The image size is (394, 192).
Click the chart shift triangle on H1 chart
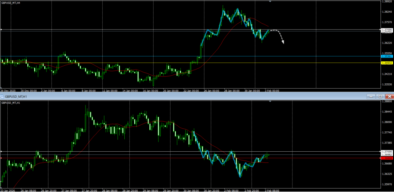coord(270,101)
